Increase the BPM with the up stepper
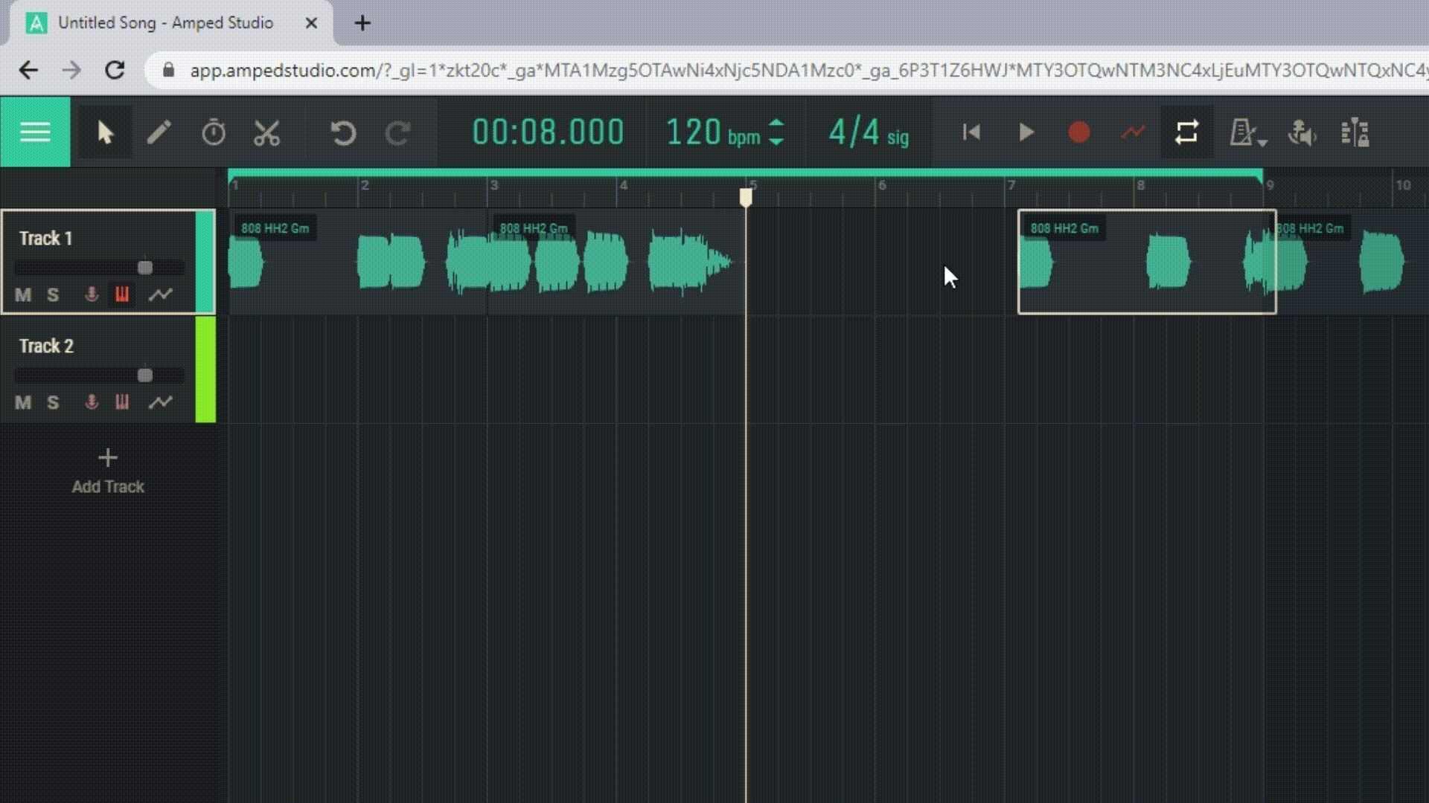The width and height of the screenshot is (1429, 803). [776, 125]
